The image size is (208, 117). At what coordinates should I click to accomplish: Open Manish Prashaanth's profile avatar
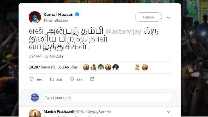coord(35,113)
